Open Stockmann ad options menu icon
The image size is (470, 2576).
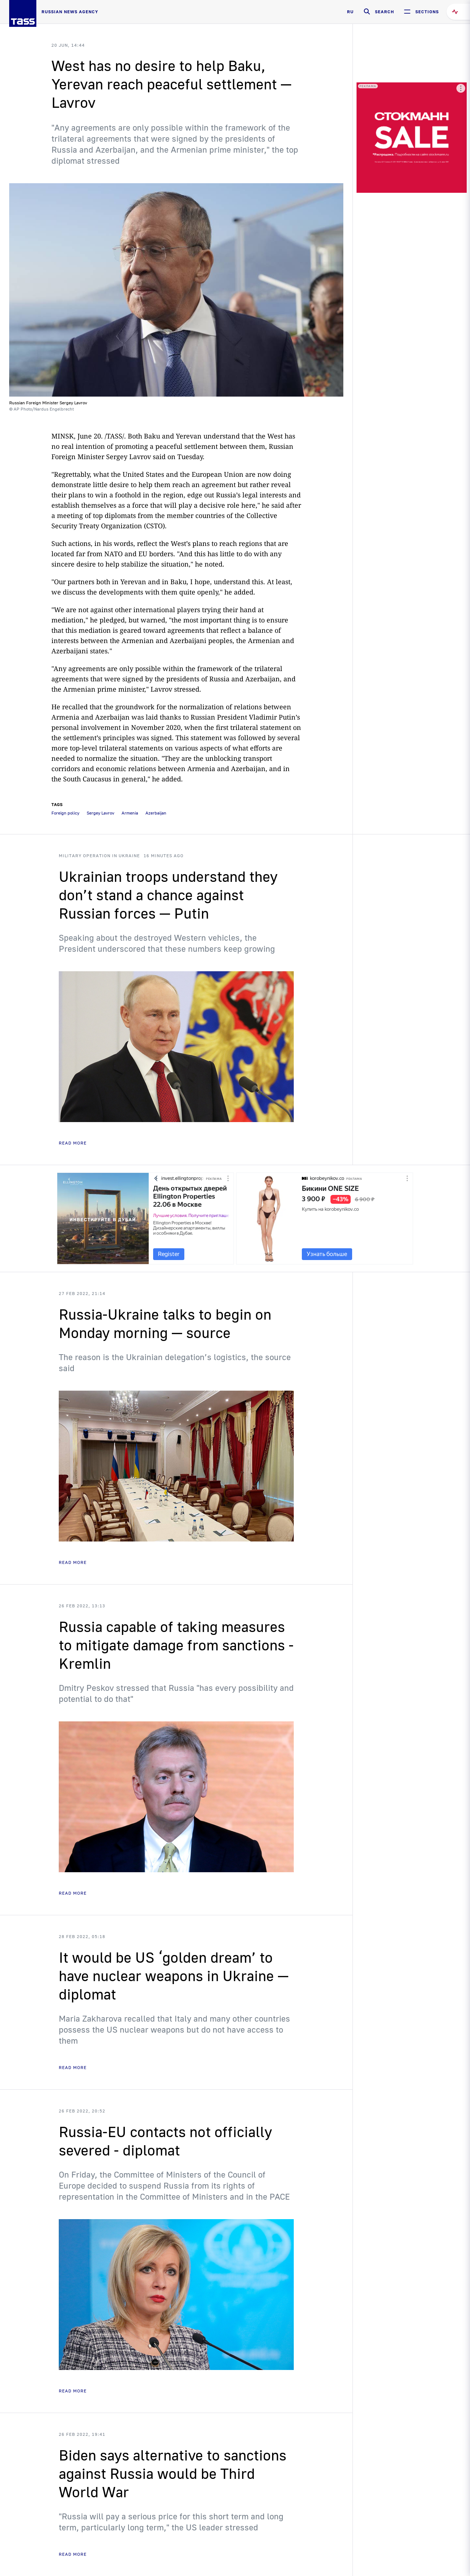click(x=460, y=88)
